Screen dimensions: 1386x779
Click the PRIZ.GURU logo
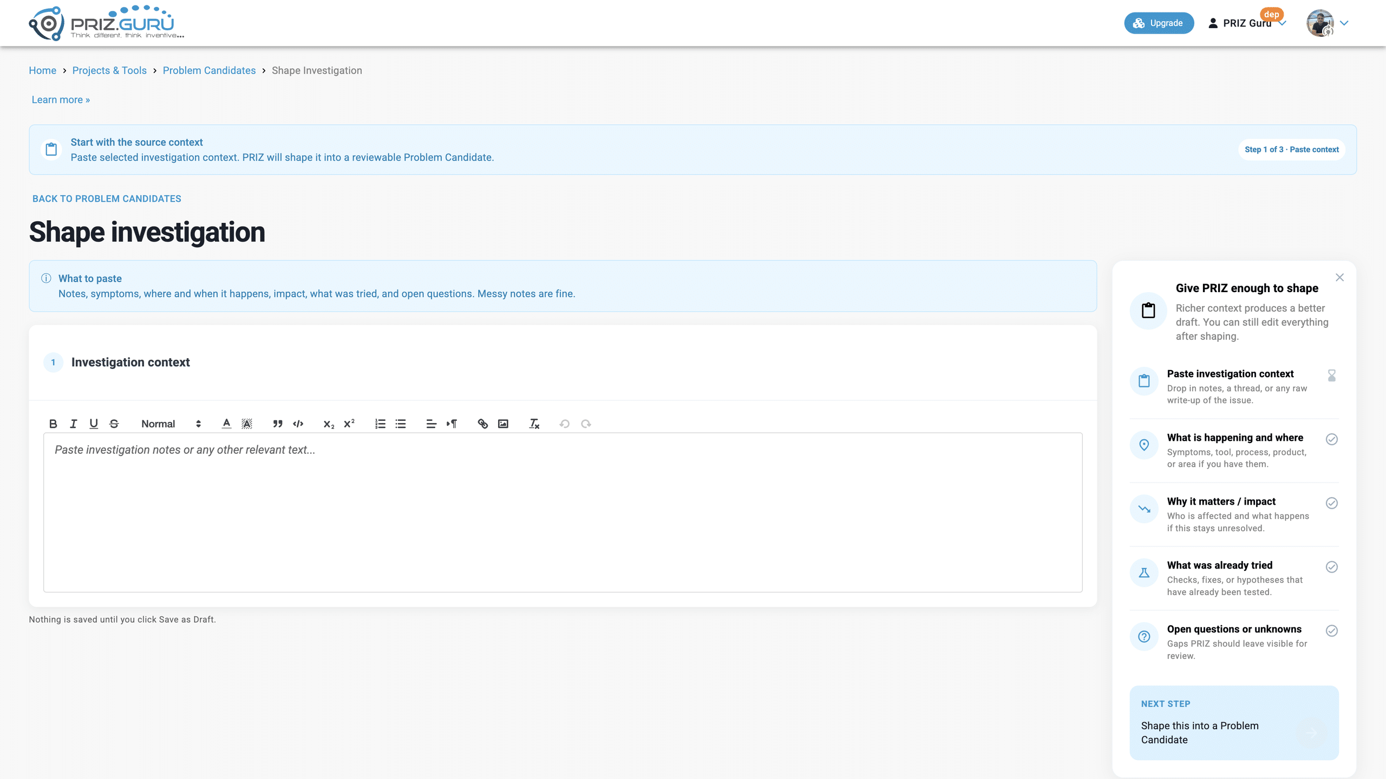106,23
